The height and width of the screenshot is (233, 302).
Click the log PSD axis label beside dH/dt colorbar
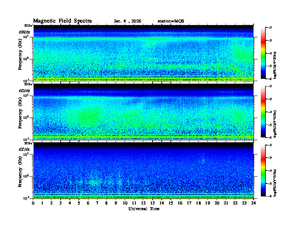[275, 65]
